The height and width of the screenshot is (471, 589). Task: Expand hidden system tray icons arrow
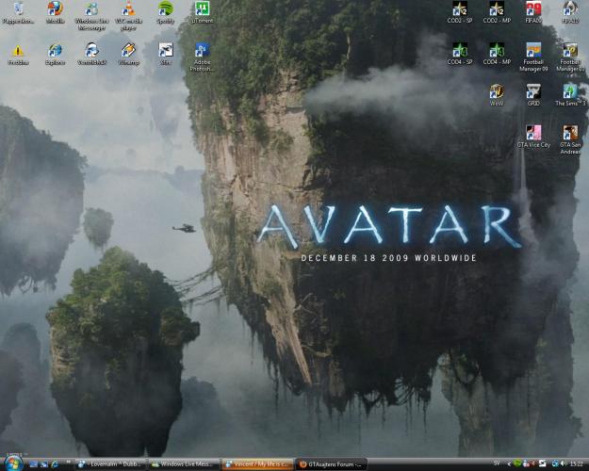[509, 464]
